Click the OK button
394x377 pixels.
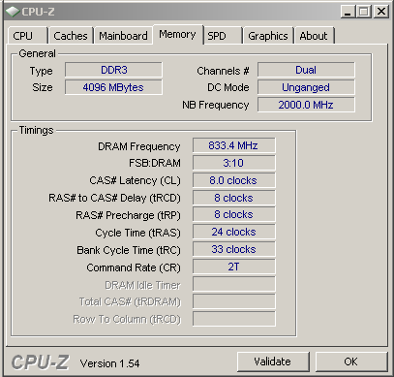point(350,361)
